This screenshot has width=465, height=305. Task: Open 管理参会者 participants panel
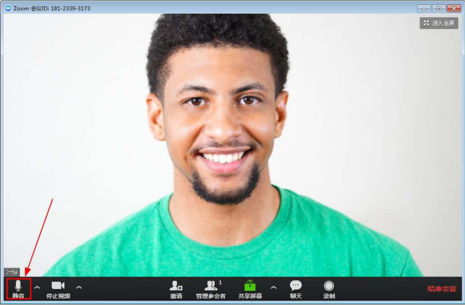pyautogui.click(x=211, y=290)
